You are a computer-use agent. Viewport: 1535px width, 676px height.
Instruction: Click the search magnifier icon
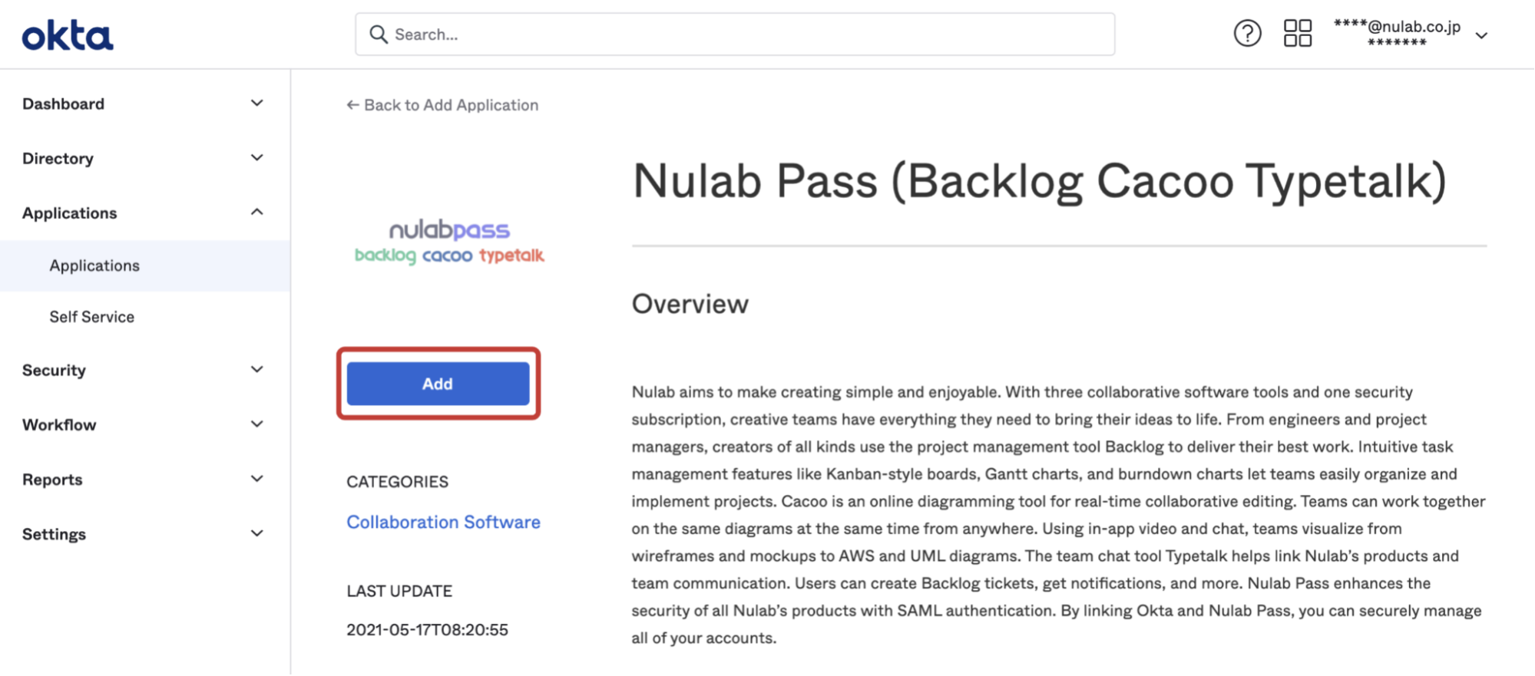click(379, 34)
